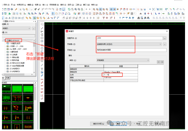
Task: Click the green Refresh icon
Action: click(69, 9)
